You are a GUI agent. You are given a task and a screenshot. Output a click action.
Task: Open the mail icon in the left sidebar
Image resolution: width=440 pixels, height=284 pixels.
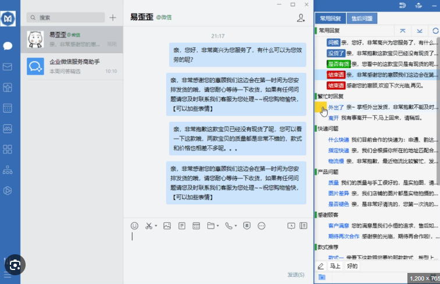[8, 66]
